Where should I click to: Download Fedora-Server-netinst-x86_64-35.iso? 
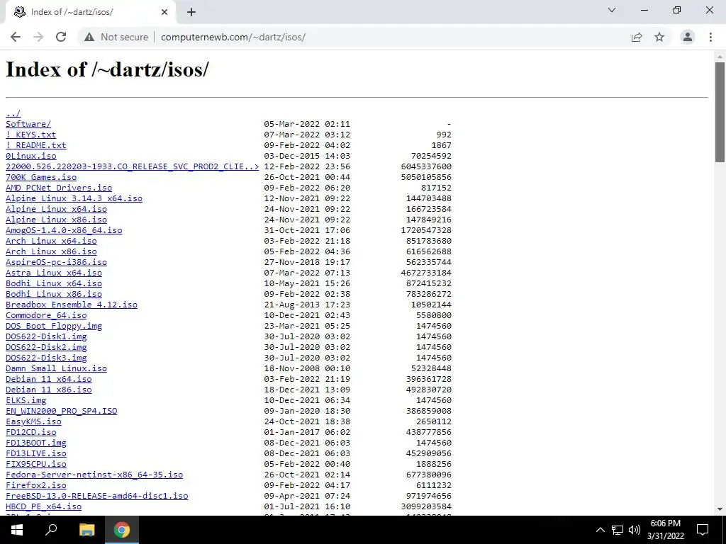pos(94,475)
